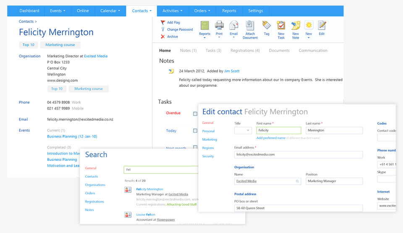Open the Reports item in the top navigation bar
Image resolution: width=403 pixels, height=233 pixels.
pyautogui.click(x=229, y=11)
